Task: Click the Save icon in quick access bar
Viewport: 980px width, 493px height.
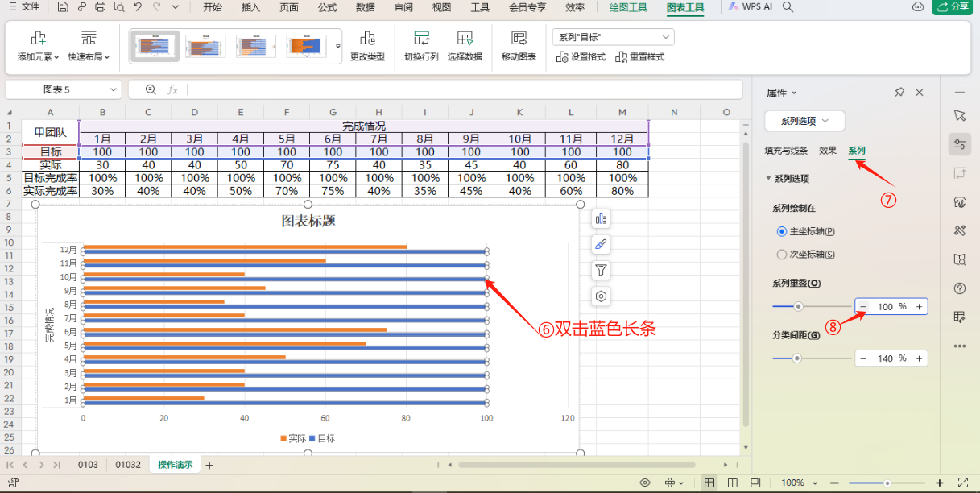Action: [63, 7]
